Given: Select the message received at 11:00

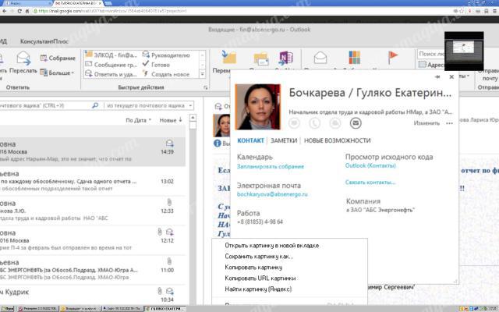Looking at the screenshot, I should [92, 270].
